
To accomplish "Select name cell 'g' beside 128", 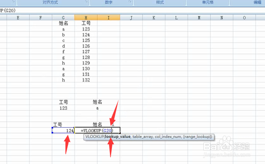I will (63, 57).
